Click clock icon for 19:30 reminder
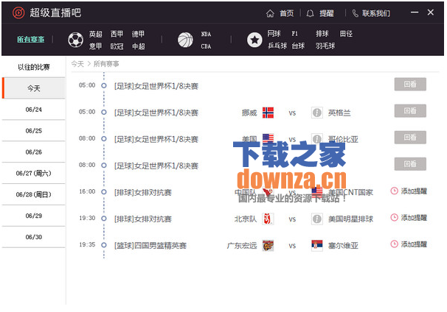 [x=394, y=218]
